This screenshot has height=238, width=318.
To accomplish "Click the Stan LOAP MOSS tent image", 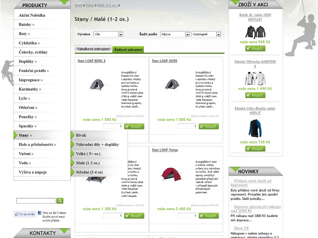I will (171, 84).
